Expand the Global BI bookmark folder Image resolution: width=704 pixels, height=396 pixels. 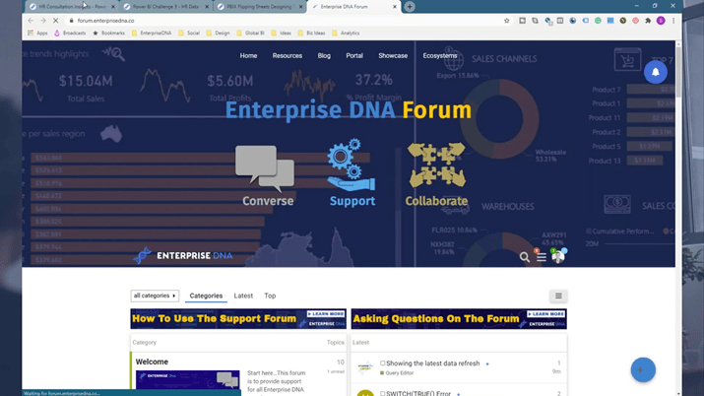(x=250, y=33)
